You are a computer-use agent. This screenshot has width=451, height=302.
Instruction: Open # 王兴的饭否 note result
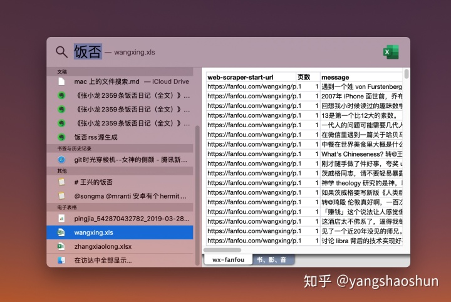click(x=120, y=182)
